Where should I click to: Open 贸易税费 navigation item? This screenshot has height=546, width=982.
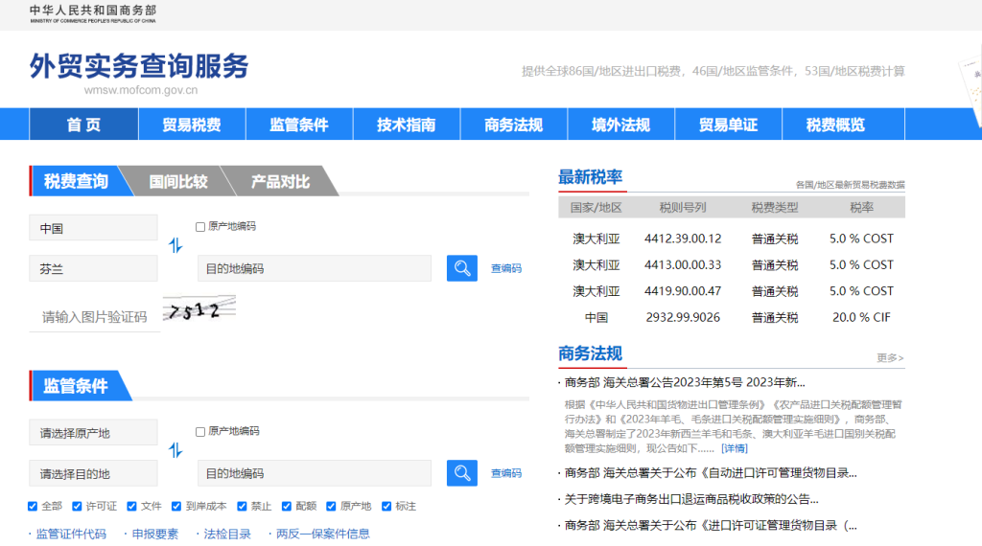point(192,124)
